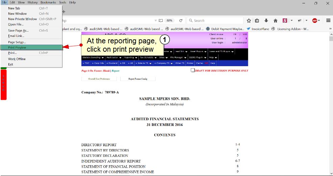
Task: Open the Downloads arrow icon
Action: tap(266, 20)
